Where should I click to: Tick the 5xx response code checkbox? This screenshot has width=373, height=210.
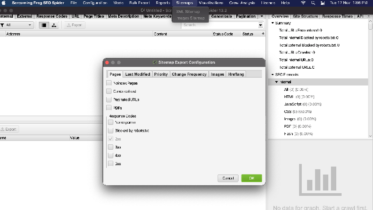tap(111, 163)
